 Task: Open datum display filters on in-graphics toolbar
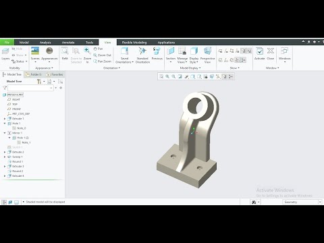(218, 77)
